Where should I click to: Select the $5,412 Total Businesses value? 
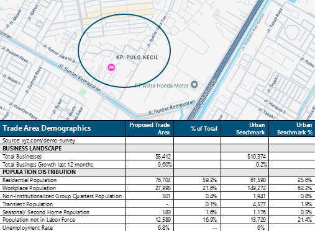[163, 157]
